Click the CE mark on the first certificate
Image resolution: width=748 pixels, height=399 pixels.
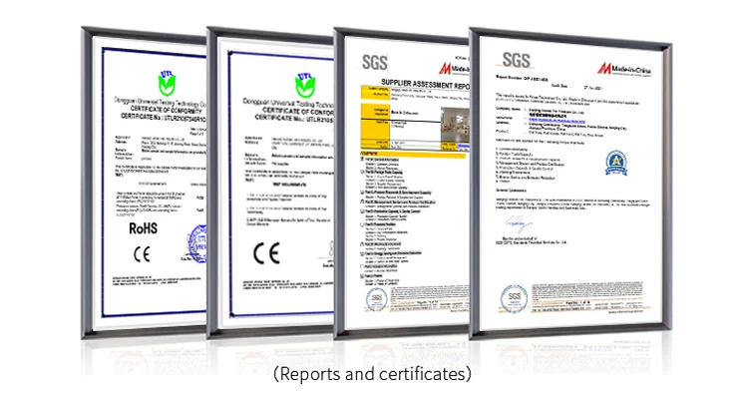click(x=142, y=254)
